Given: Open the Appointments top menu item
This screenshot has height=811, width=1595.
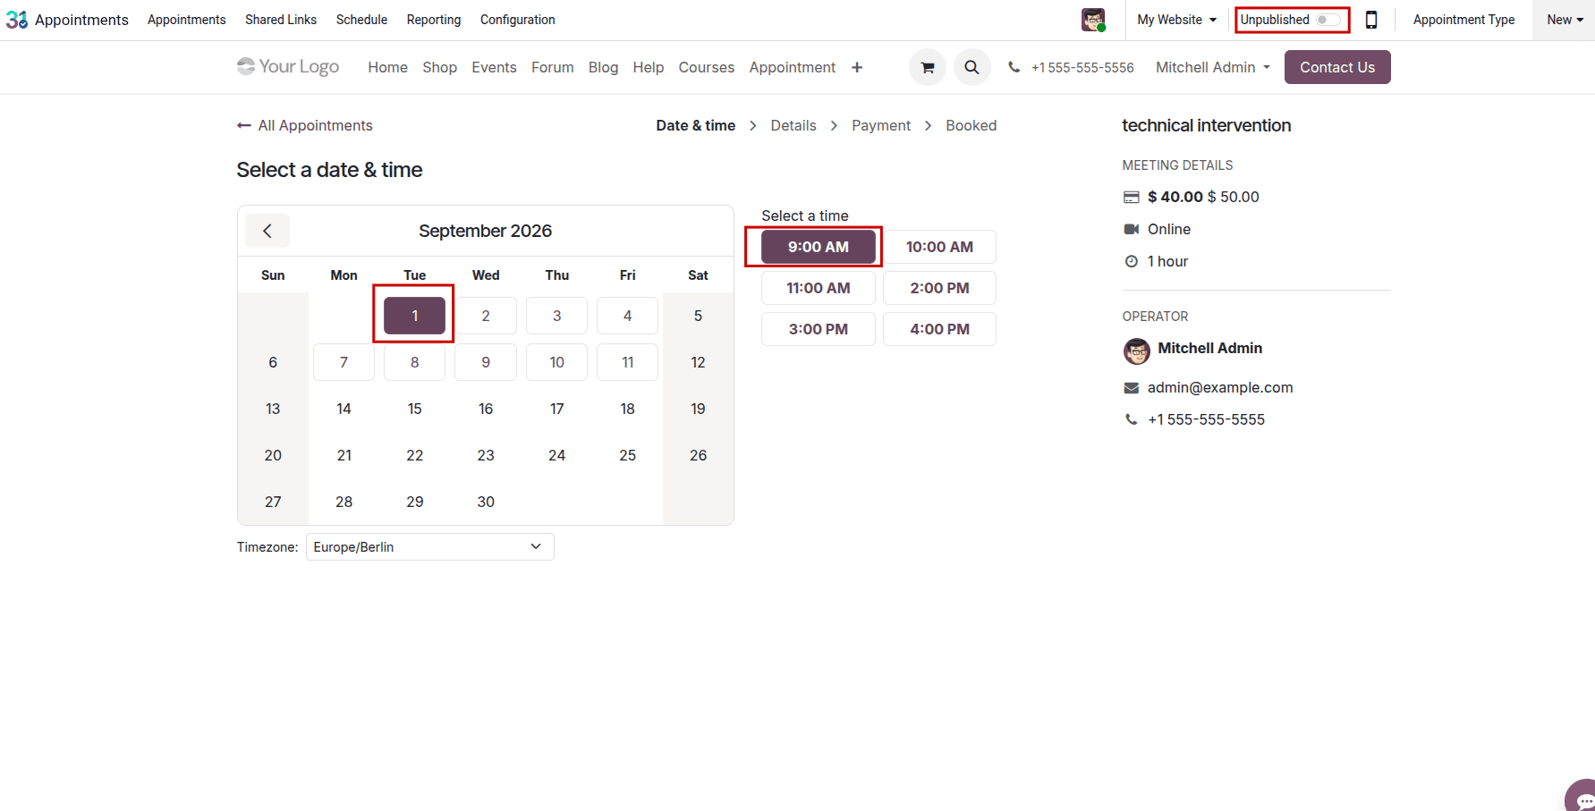Looking at the screenshot, I should click(x=187, y=20).
